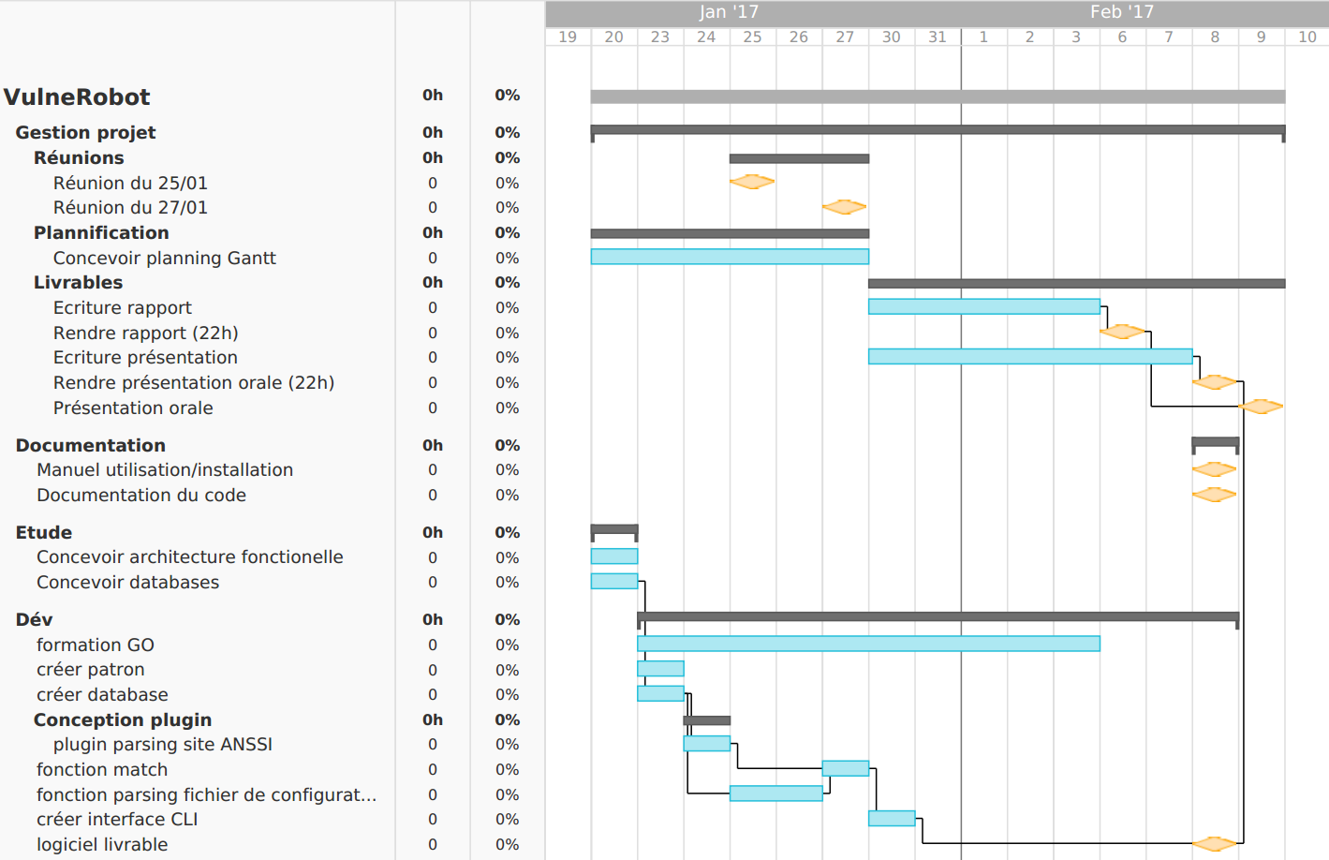The width and height of the screenshot is (1329, 860).
Task: Open the Plannification subgroup
Action: click(101, 232)
